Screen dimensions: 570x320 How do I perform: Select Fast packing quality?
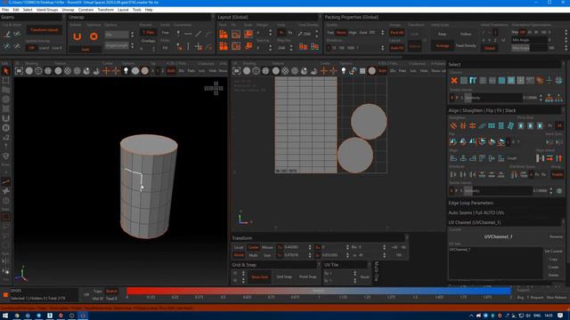pos(330,33)
